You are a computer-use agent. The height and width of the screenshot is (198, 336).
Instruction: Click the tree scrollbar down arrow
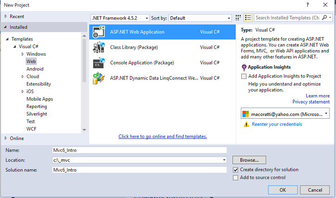[84, 130]
